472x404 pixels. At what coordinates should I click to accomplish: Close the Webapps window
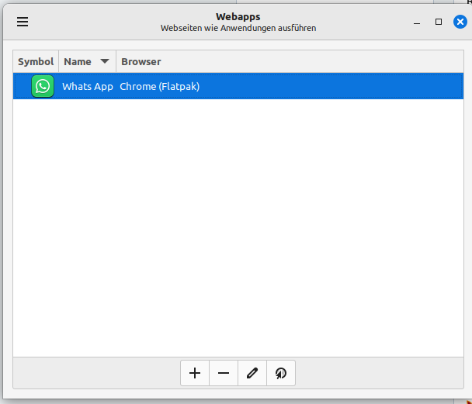tap(460, 22)
